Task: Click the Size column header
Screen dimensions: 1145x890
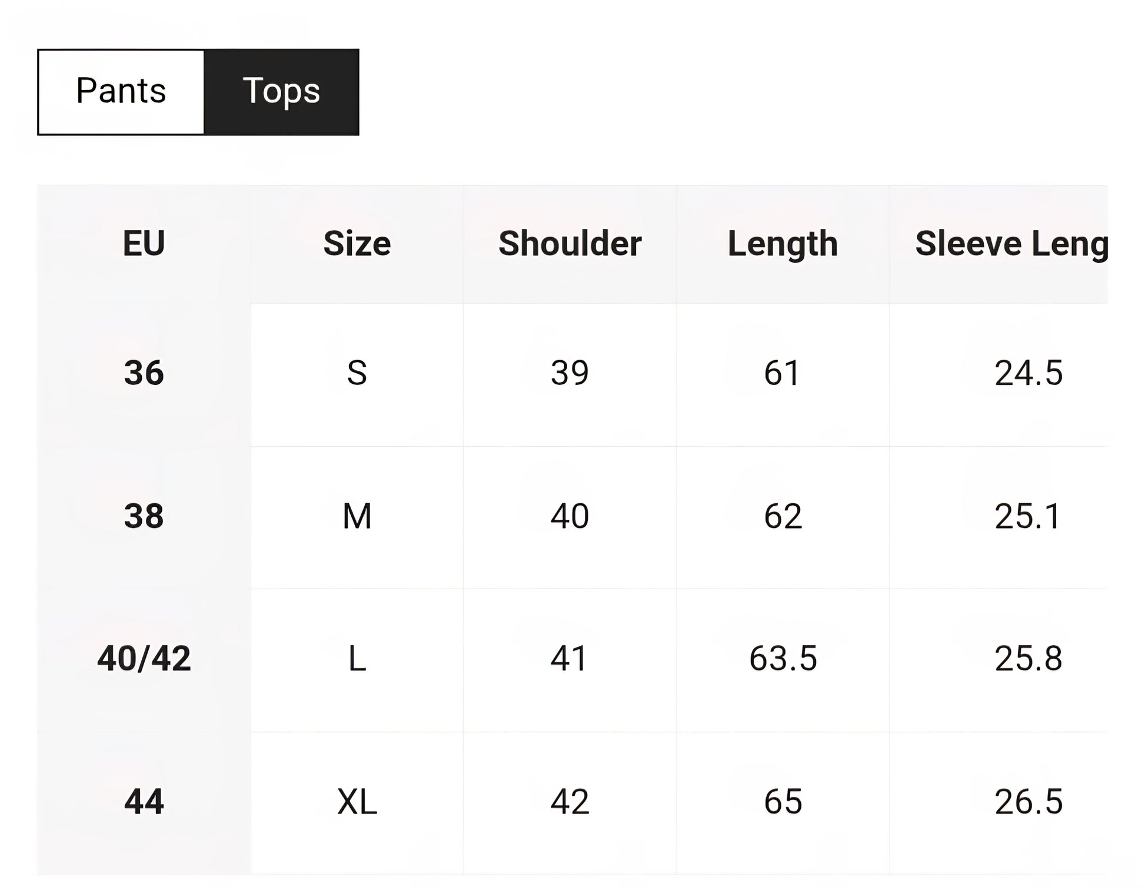Action: [x=357, y=244]
